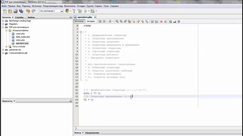
Task: Open the Правка menu
Action: click(12, 6)
